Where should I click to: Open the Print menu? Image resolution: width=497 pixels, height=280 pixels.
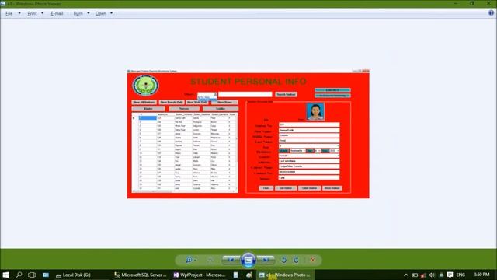[x=32, y=13]
